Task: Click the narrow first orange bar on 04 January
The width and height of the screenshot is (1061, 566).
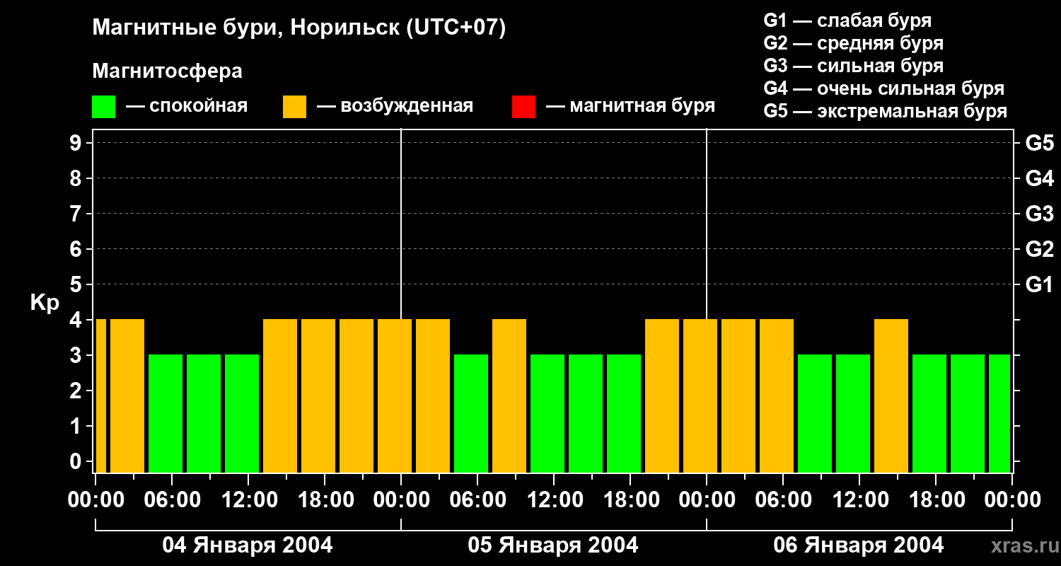Action: click(x=100, y=395)
